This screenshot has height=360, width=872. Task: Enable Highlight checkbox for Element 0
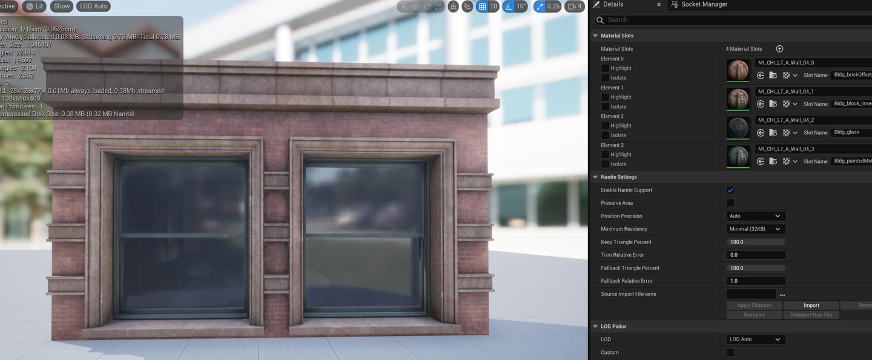605,68
